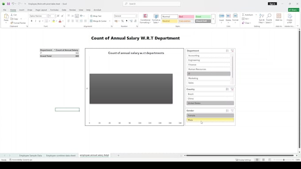Click the cell Borders icon
The image size is (301, 169).
[46, 21]
